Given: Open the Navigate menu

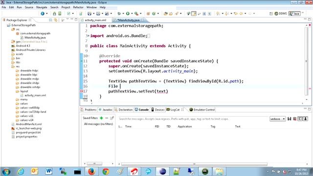Looking at the screenshot, I should [42, 7].
